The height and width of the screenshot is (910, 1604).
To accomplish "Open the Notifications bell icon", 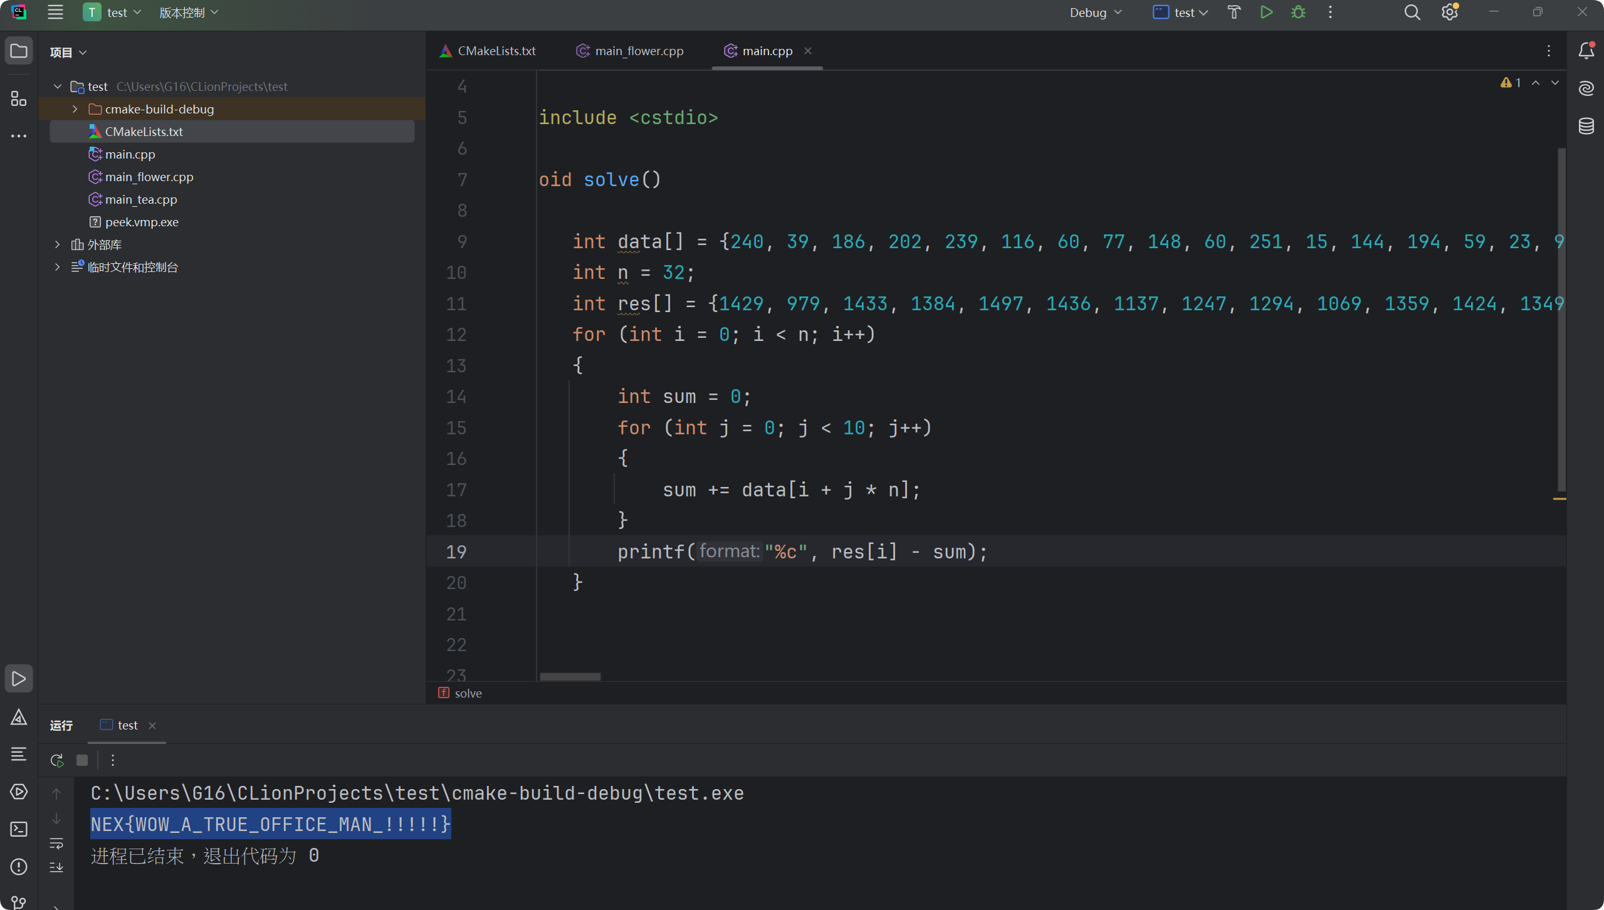I will pyautogui.click(x=1586, y=51).
